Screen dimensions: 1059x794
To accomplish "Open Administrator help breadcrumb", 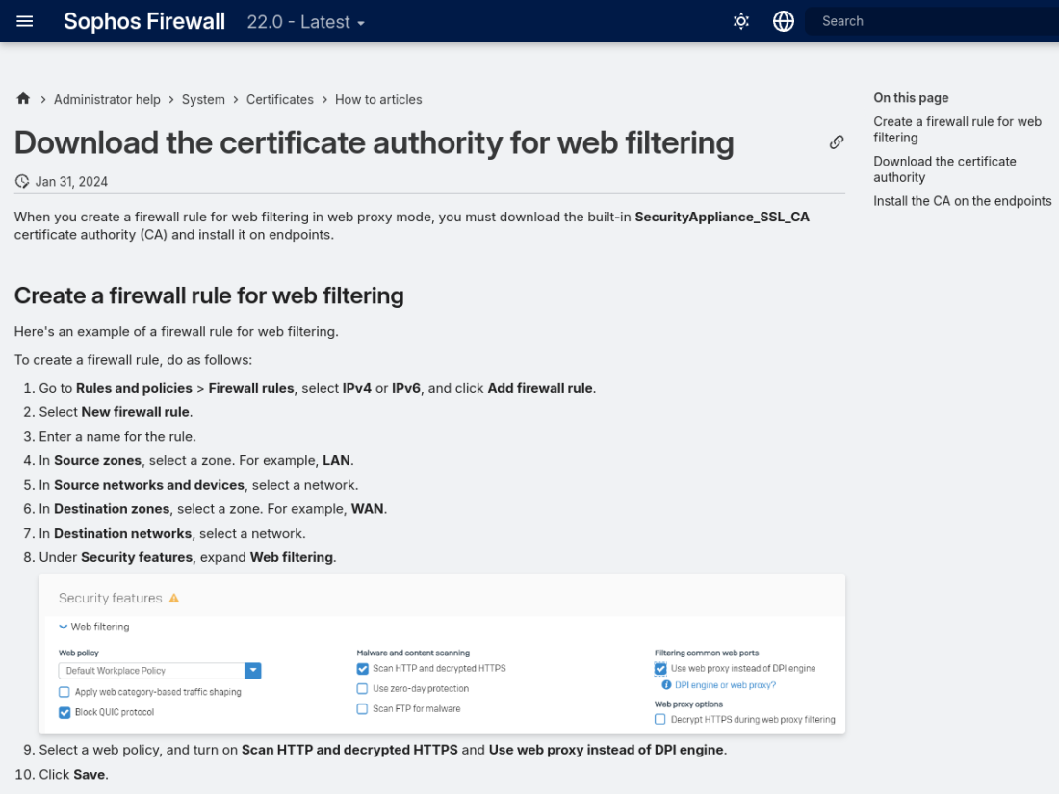I will (107, 99).
